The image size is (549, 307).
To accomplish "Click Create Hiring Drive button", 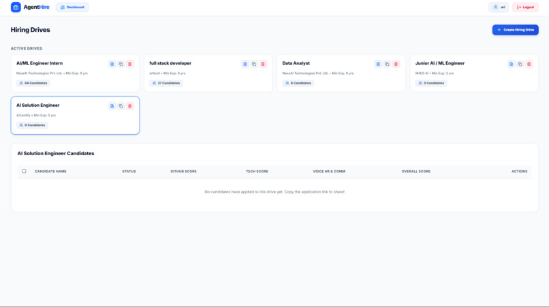I will click(x=516, y=30).
